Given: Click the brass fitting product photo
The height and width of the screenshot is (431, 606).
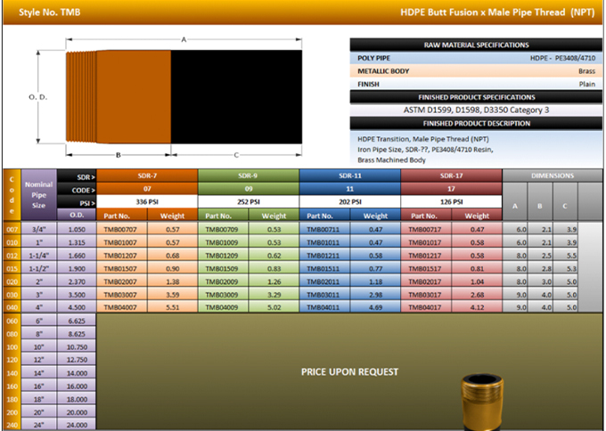Looking at the screenshot, I should [480, 402].
